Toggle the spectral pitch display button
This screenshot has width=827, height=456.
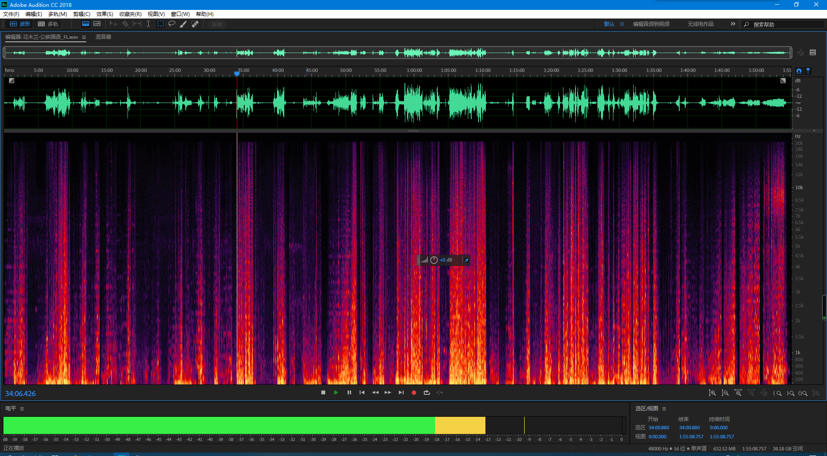[x=97, y=24]
